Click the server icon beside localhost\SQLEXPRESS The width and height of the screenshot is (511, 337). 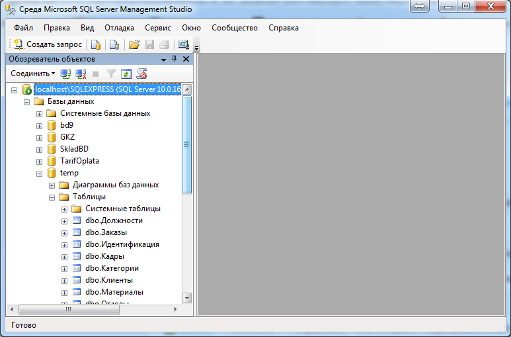26,89
